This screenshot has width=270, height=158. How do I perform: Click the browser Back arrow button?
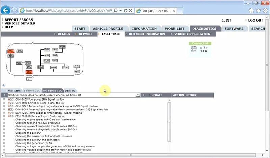click(x=5, y=10)
